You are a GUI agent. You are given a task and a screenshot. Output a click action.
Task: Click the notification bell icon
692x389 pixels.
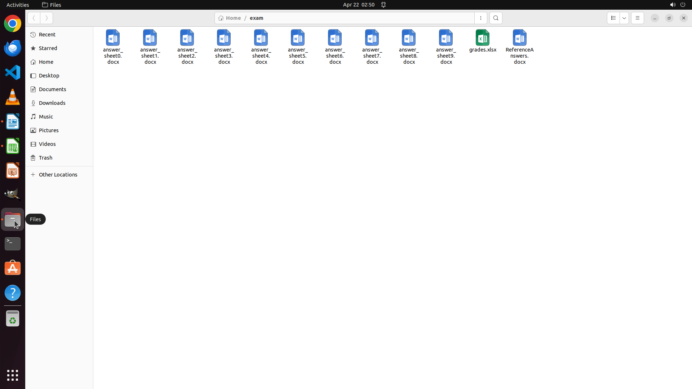(x=383, y=5)
